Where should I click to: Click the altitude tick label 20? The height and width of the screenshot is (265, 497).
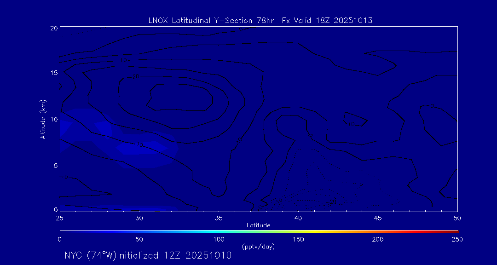coord(53,28)
